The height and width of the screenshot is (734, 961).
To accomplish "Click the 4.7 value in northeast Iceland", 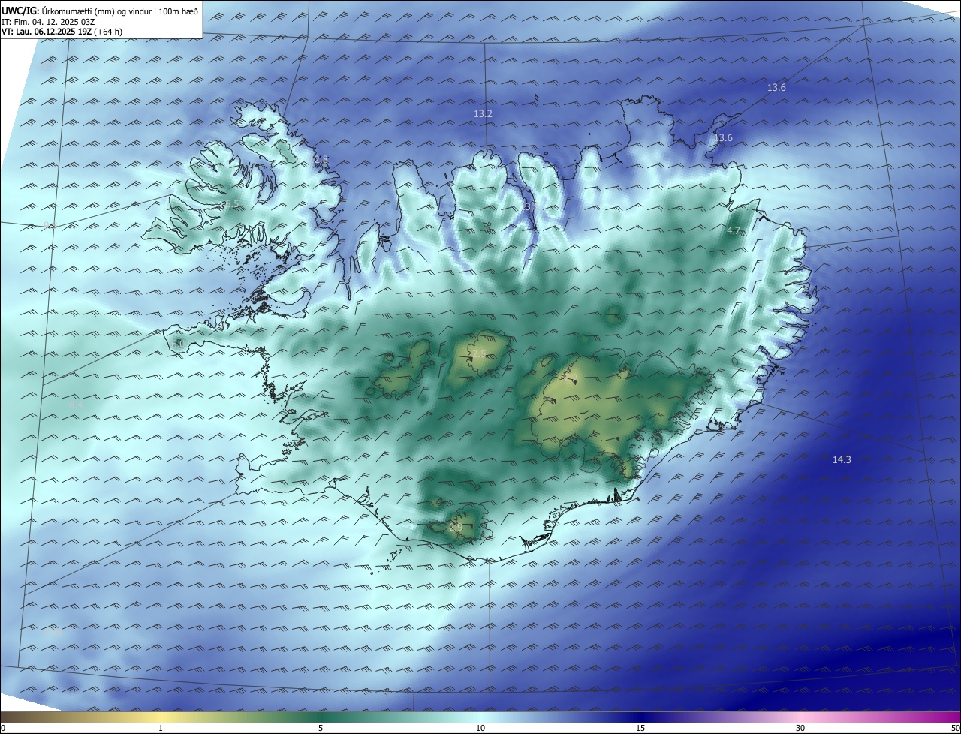I will [x=734, y=230].
